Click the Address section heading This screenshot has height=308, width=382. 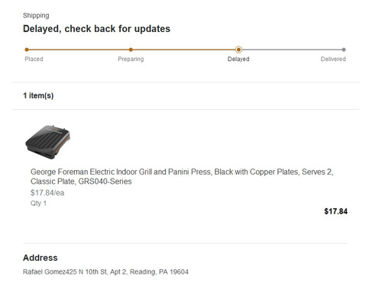(40, 258)
